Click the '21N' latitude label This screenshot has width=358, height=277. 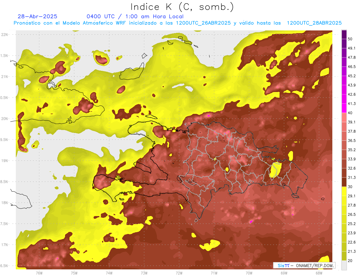[4, 77]
